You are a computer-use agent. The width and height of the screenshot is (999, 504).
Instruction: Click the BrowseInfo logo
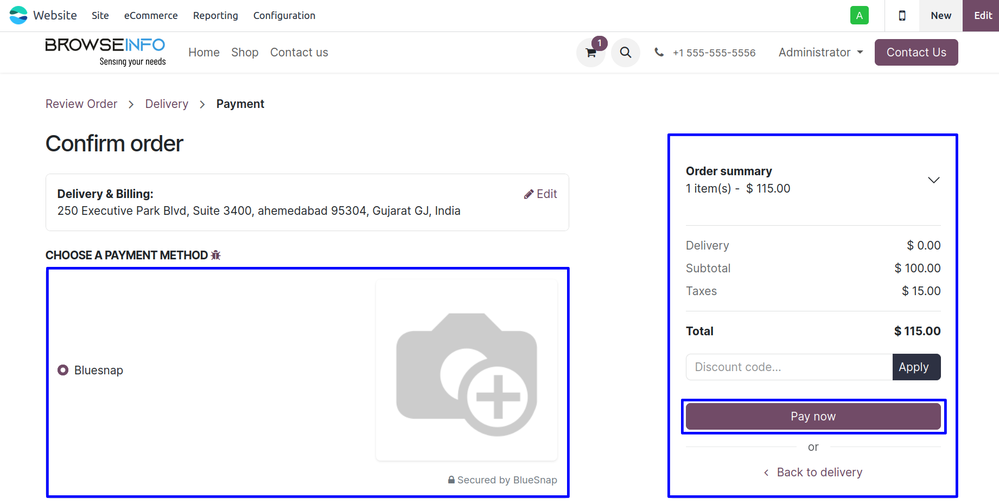pos(105,52)
